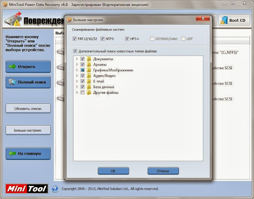
Task: Uncheck the NTFS file system checkbox
Action: point(102,39)
